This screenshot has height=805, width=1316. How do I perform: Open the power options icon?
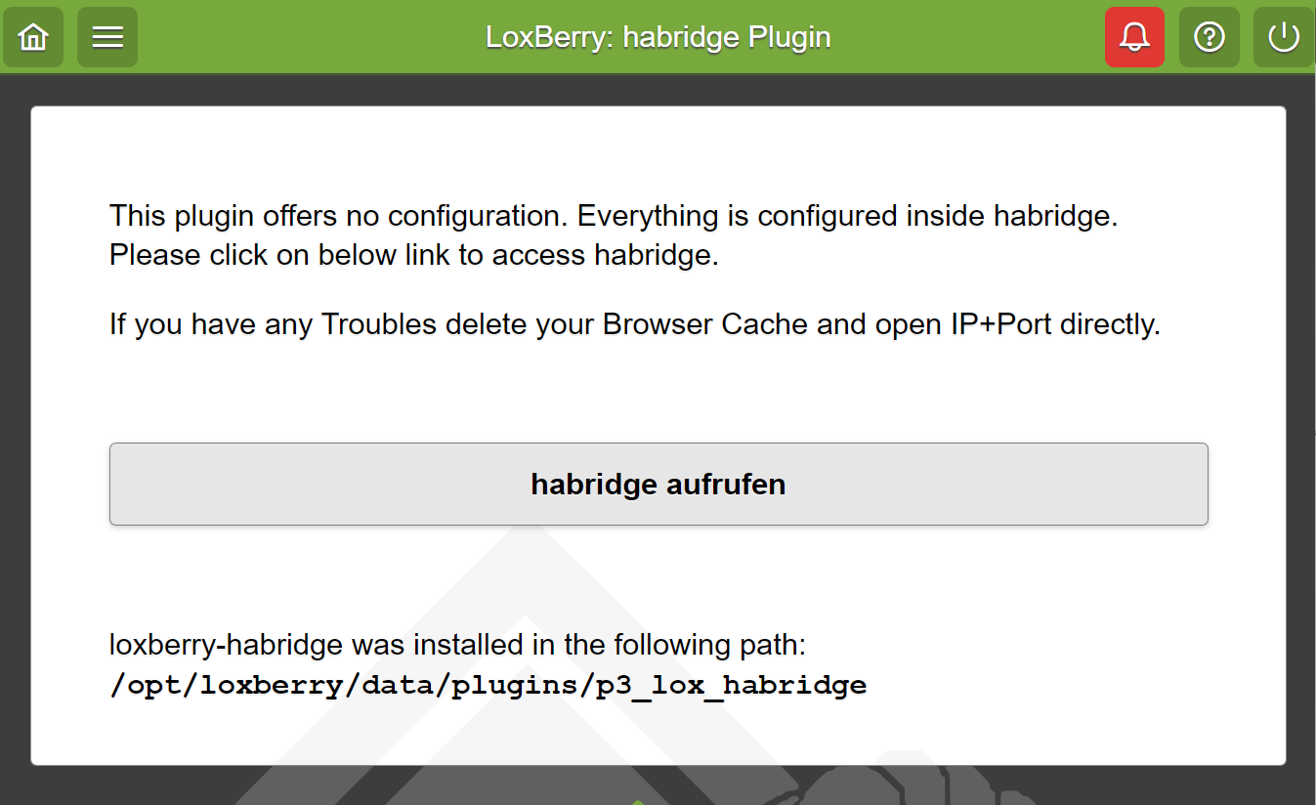click(x=1283, y=37)
